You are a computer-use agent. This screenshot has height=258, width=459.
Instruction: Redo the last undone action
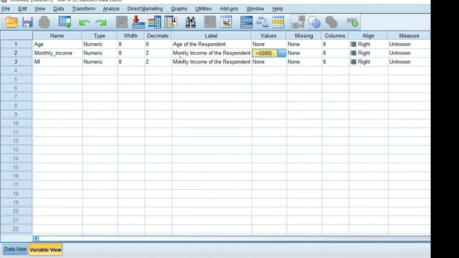pyautogui.click(x=101, y=23)
